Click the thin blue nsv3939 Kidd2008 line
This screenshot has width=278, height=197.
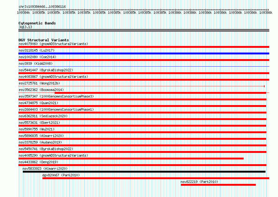[144, 67]
